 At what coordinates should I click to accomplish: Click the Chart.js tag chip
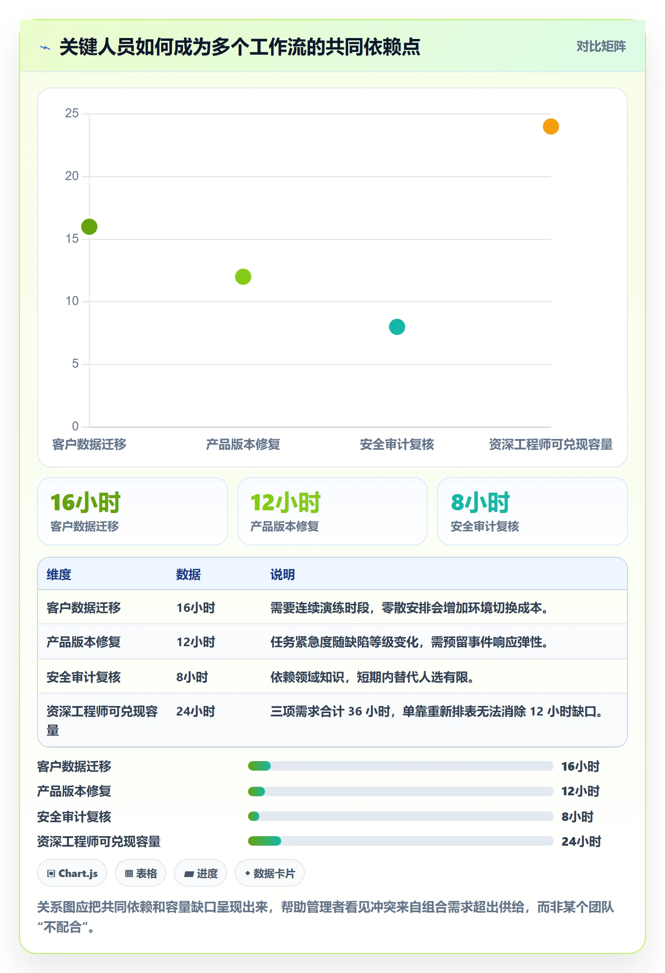click(72, 873)
